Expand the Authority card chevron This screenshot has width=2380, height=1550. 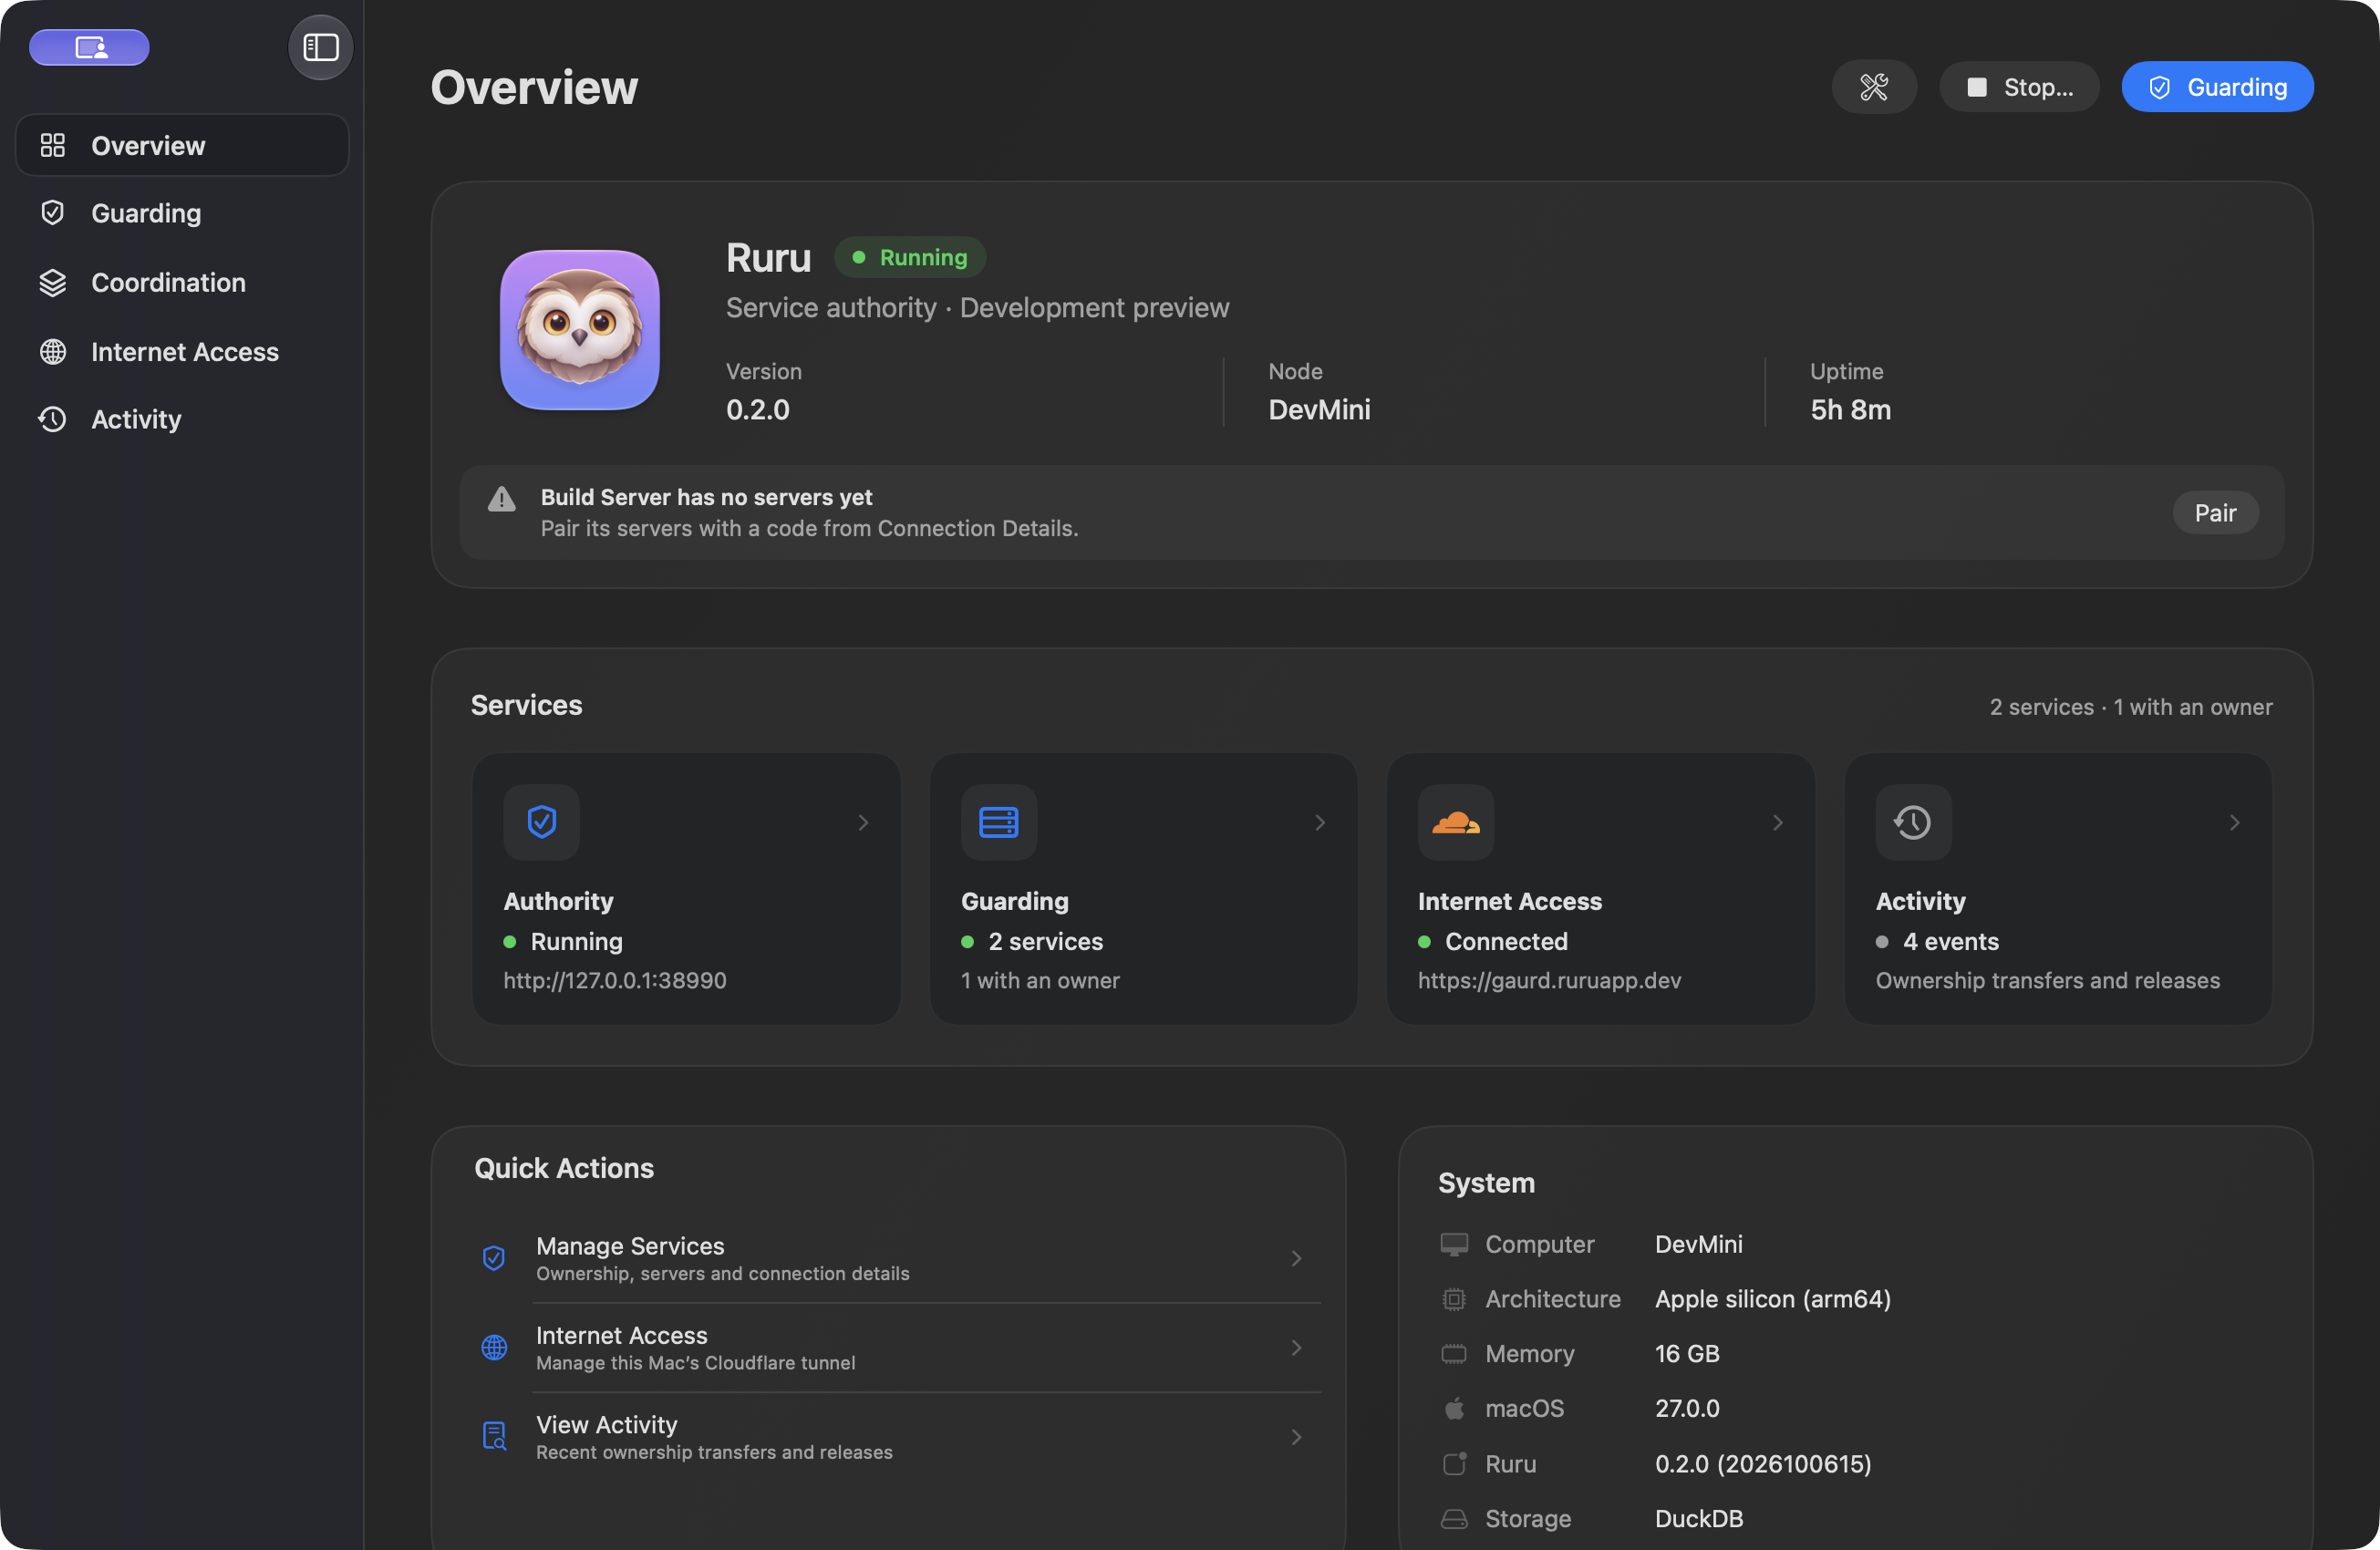click(863, 822)
